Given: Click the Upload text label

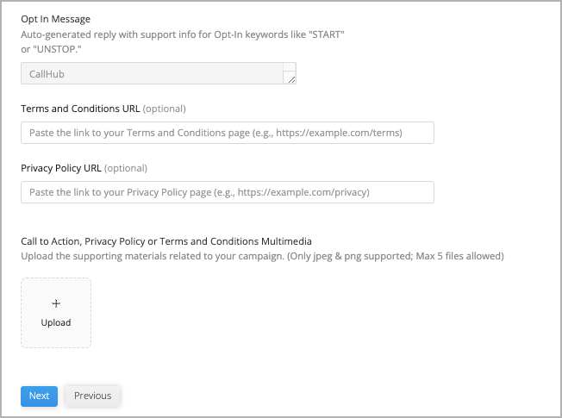Looking at the screenshot, I should pos(56,322).
